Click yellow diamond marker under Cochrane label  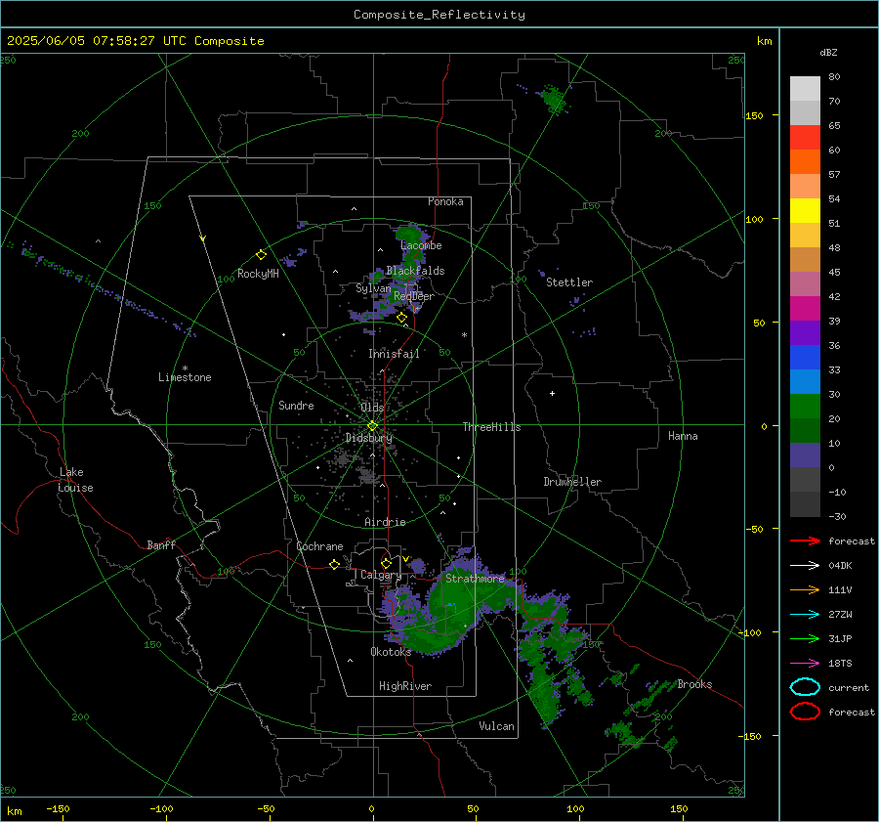335,565
